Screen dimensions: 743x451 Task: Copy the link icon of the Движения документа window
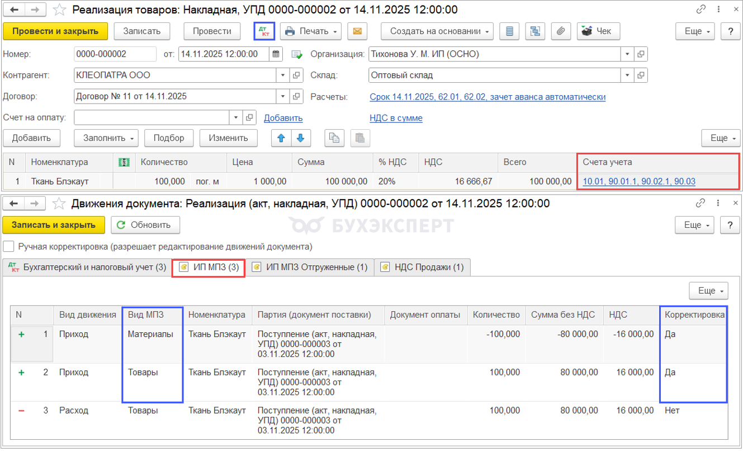701,203
